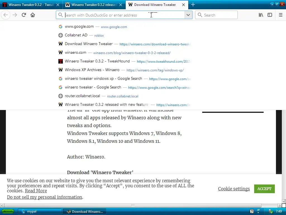Choose router.collabnet.local suggestion
Image resolution: width=286 pixels, height=215 pixels.
pos(124,96)
